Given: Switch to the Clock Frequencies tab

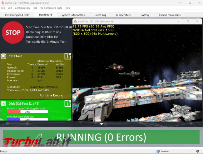Looking at the screenshot, I should (170, 15).
